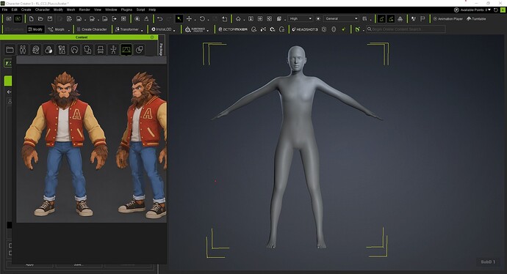Click the green S smart gallery icon
507x274 pixels.
point(357,29)
